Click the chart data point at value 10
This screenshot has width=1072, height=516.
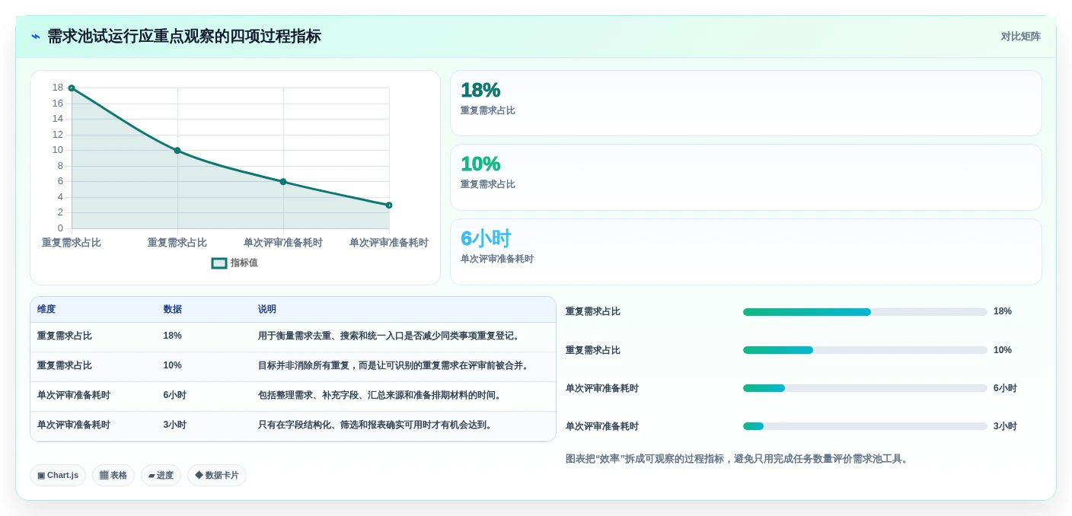coord(177,151)
